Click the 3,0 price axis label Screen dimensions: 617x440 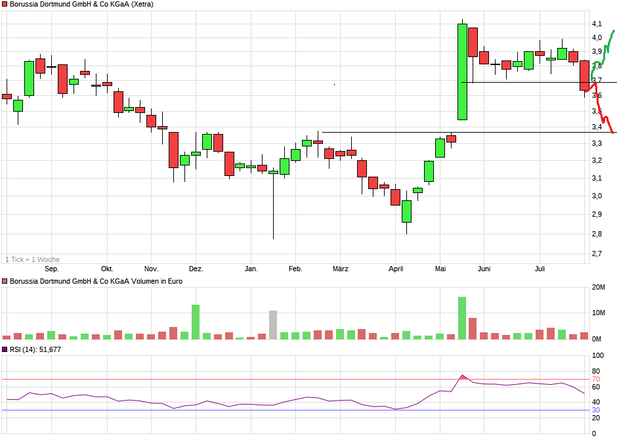597,196
